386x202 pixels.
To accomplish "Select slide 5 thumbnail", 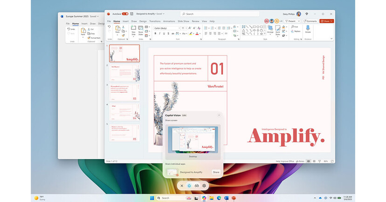I will (x=124, y=133).
